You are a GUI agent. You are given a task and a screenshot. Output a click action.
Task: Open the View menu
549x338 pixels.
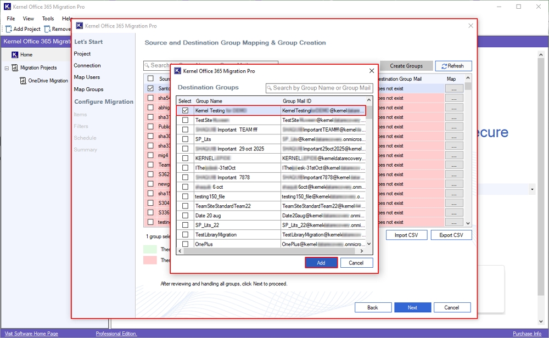coord(28,19)
